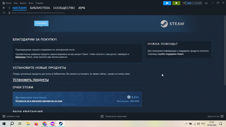Expand the JepG account dropdown
This screenshot has height=127, width=226.
190,3
